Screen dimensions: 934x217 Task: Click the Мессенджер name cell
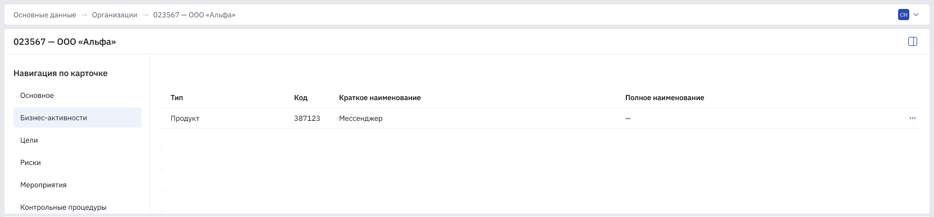[361, 119]
